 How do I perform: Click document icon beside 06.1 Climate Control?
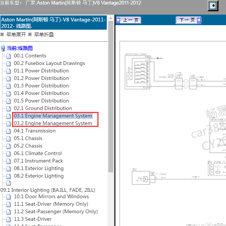(x=9, y=154)
